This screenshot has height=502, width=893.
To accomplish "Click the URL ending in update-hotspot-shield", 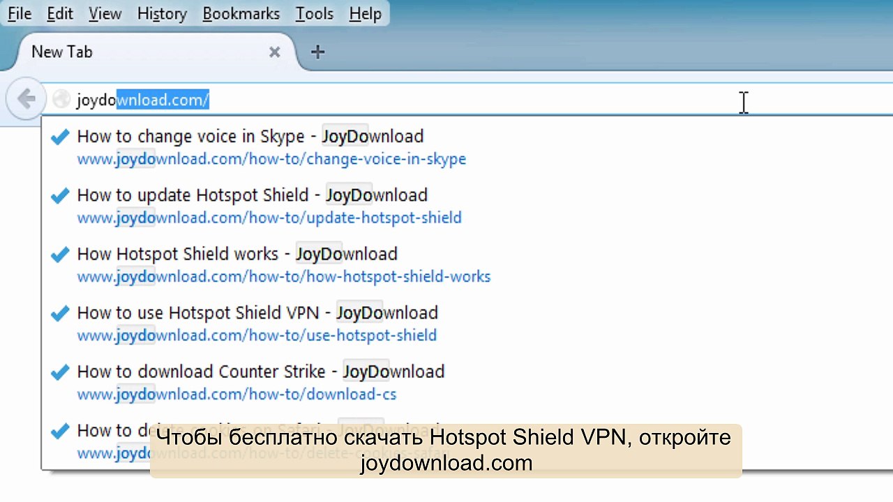I will [269, 218].
